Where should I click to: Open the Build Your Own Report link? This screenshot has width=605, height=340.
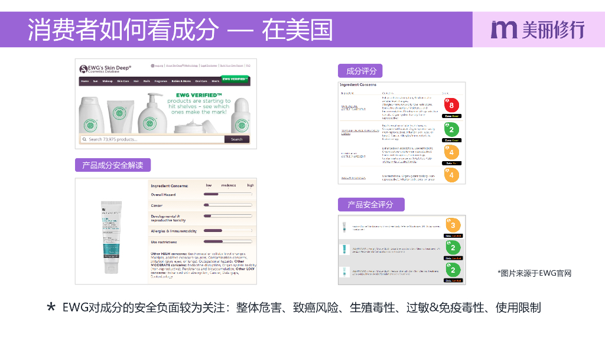[232, 66]
